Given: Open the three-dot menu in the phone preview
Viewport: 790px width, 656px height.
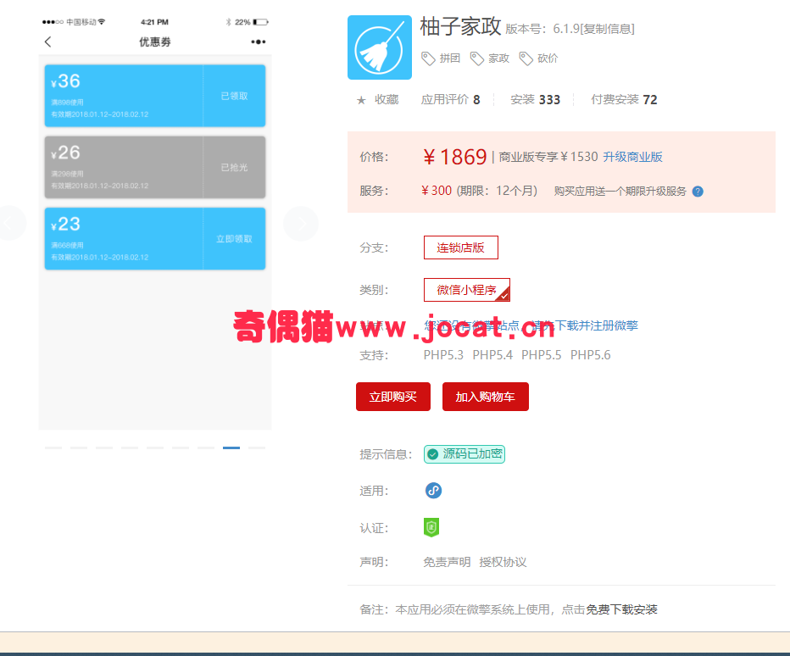Looking at the screenshot, I should pyautogui.click(x=259, y=42).
